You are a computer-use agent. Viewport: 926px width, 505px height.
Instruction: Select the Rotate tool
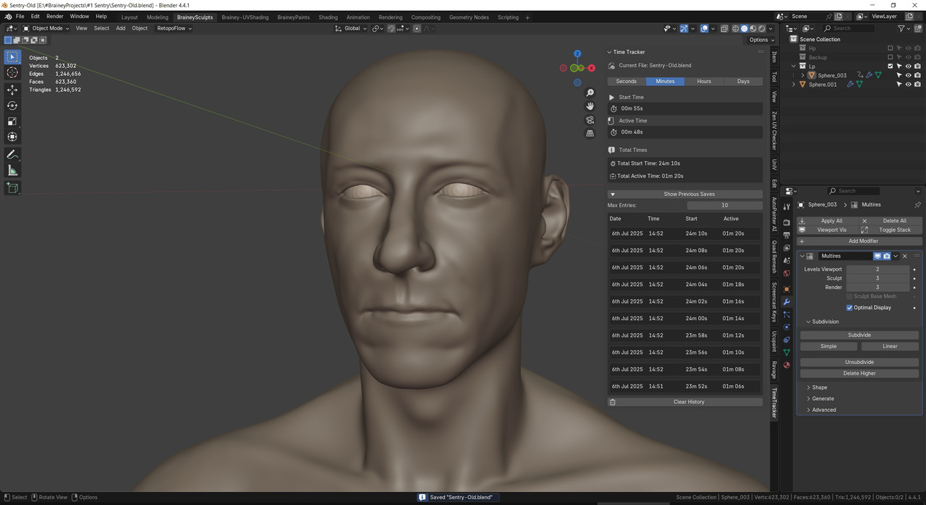12,105
